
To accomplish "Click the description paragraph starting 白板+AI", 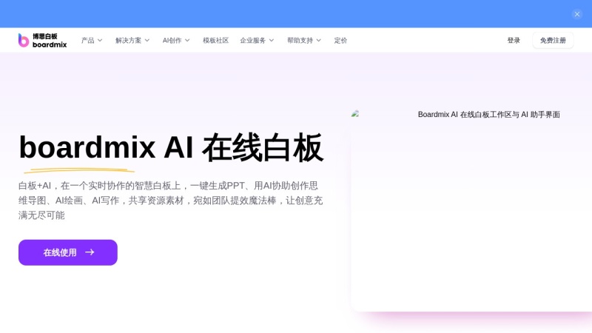I will pos(170,201).
